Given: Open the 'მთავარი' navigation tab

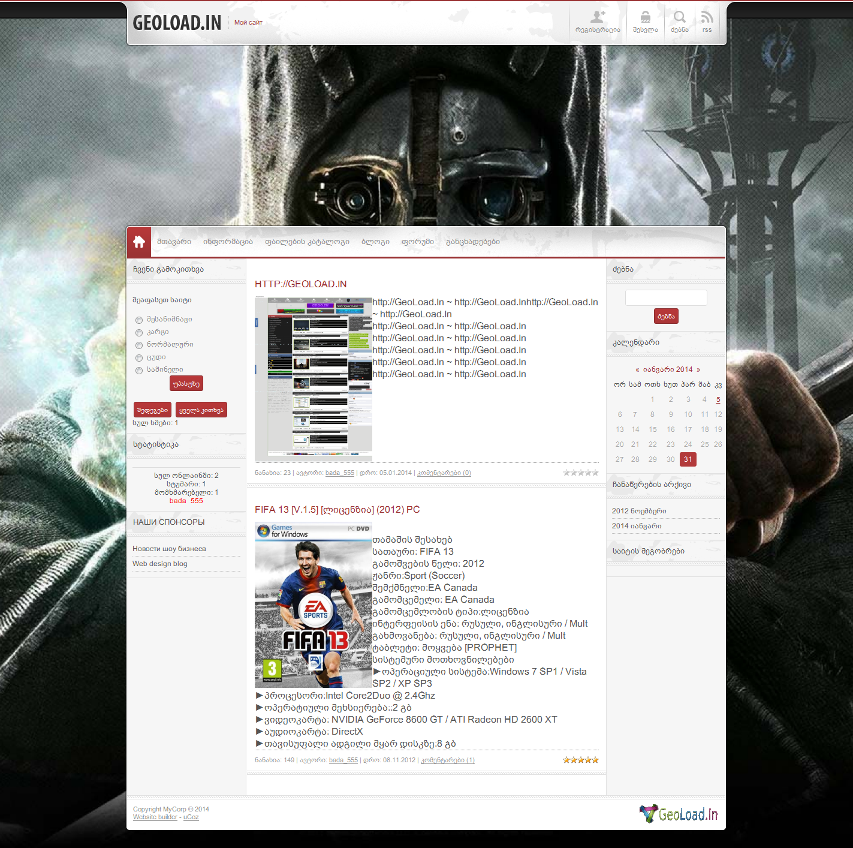Looking at the screenshot, I should pos(174,242).
